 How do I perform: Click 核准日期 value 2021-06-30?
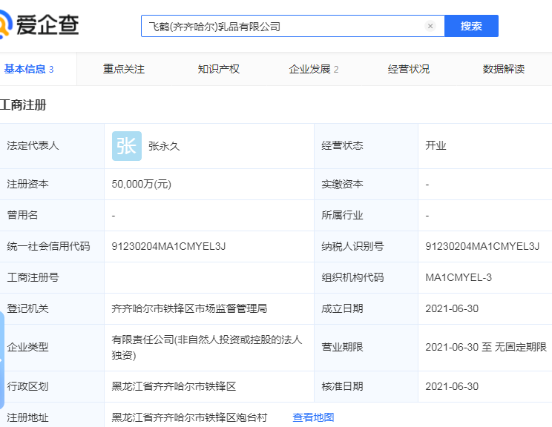point(452,386)
